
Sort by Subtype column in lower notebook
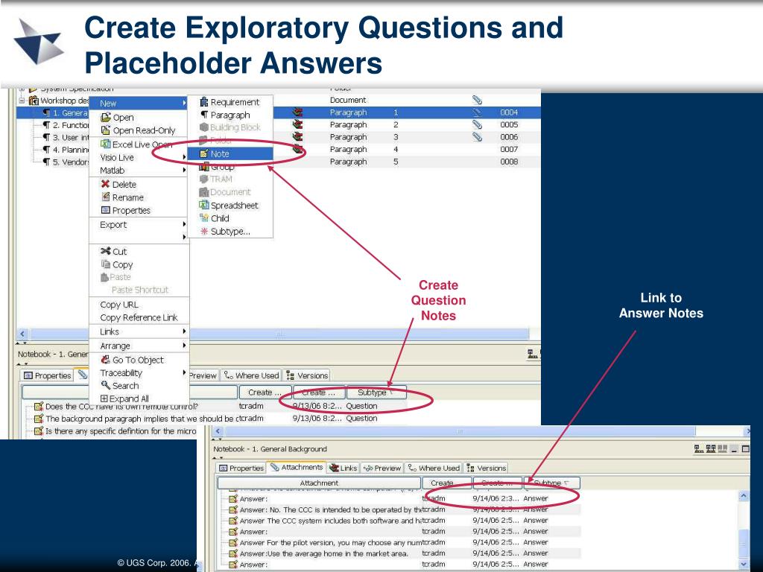[551, 483]
